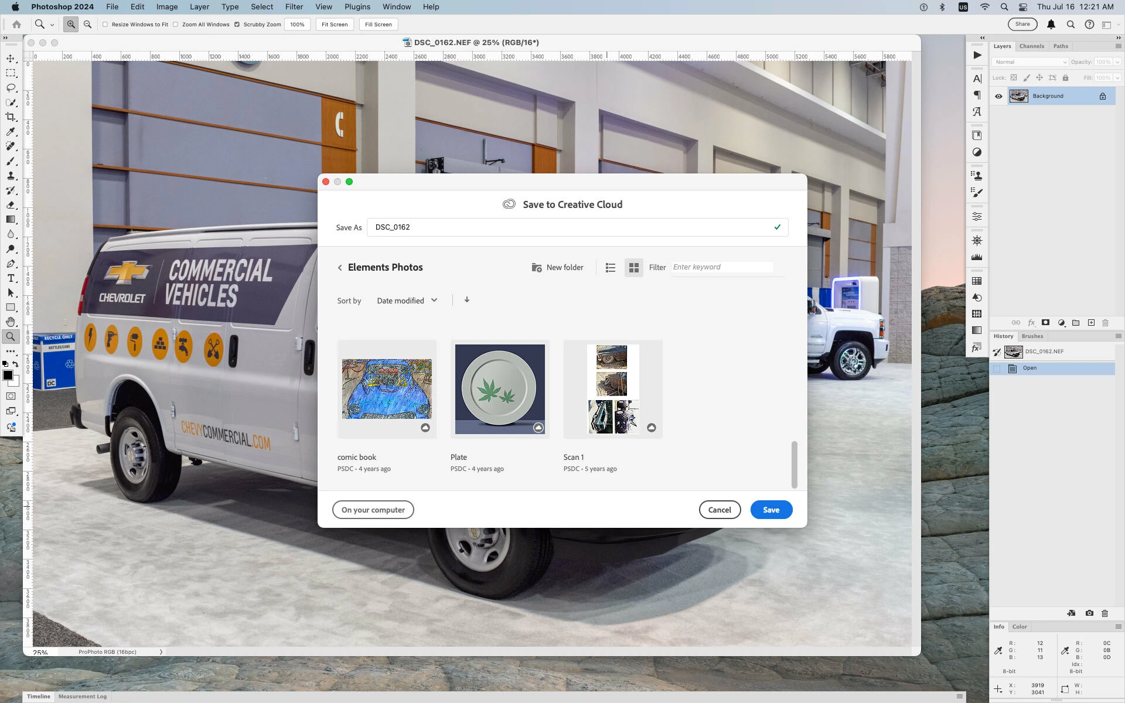Enable Zoom All Windows checkbox
Screen dimensions: 1125x703
pos(175,25)
